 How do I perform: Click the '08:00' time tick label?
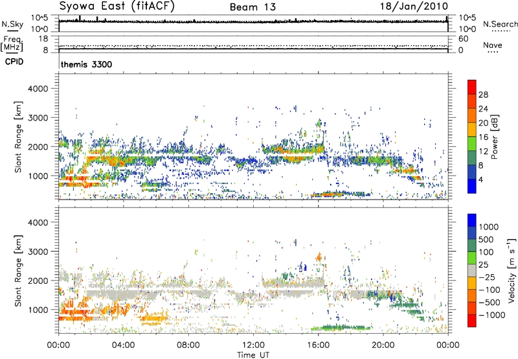[x=188, y=345]
